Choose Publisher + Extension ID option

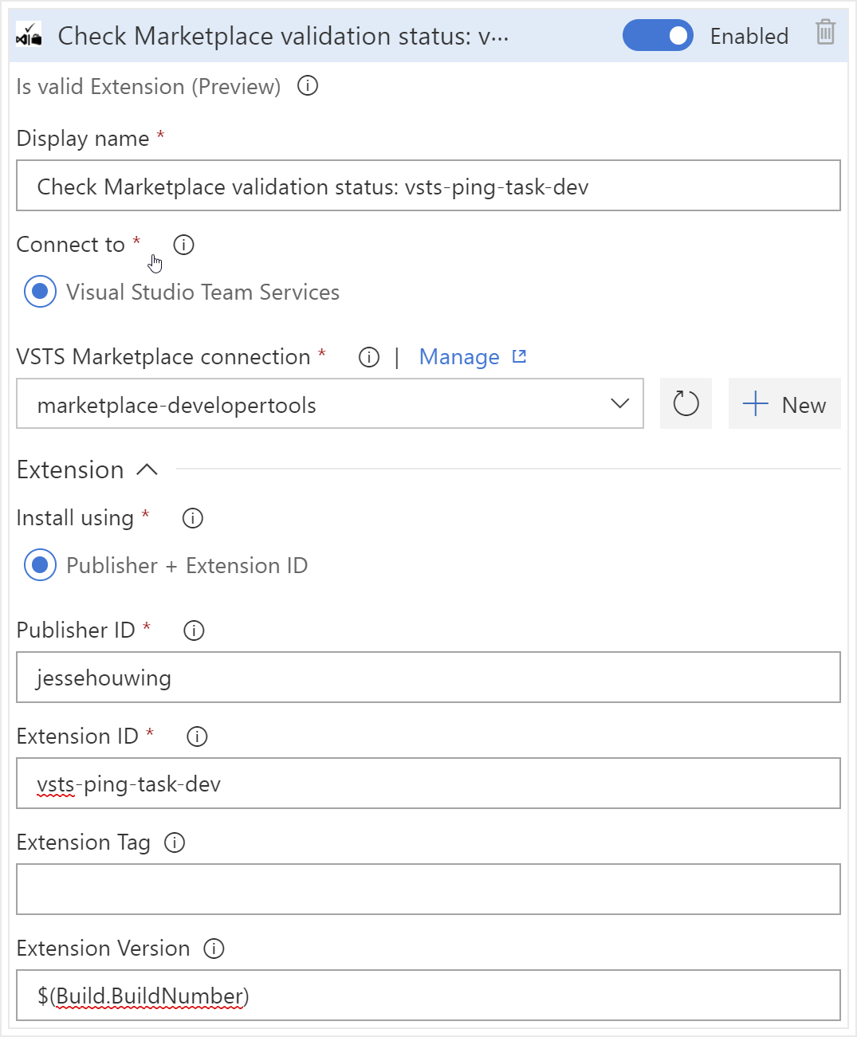tap(41, 565)
